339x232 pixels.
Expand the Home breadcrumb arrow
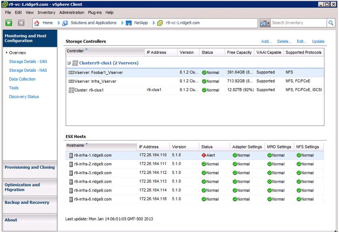(x=59, y=23)
